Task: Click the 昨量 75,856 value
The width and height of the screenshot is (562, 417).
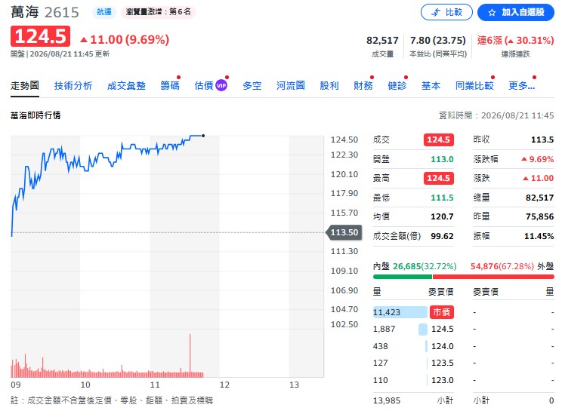Action: [539, 216]
